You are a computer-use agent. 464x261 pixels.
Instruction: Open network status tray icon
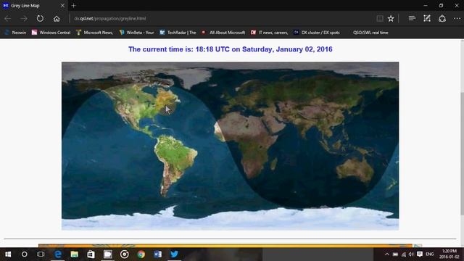[x=403, y=254]
